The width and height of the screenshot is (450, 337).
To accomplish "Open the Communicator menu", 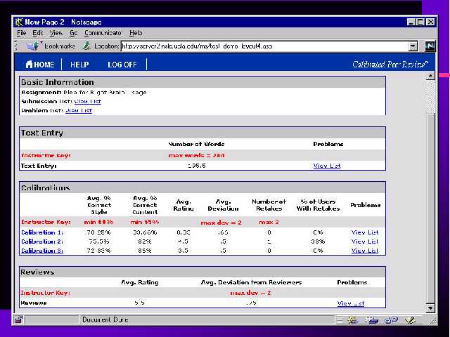I will click(x=103, y=33).
